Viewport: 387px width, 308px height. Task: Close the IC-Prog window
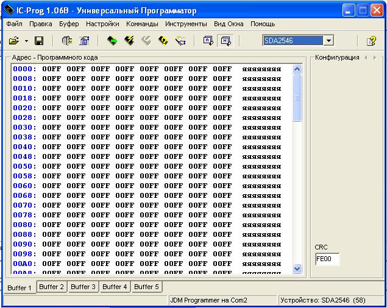pos(377,10)
